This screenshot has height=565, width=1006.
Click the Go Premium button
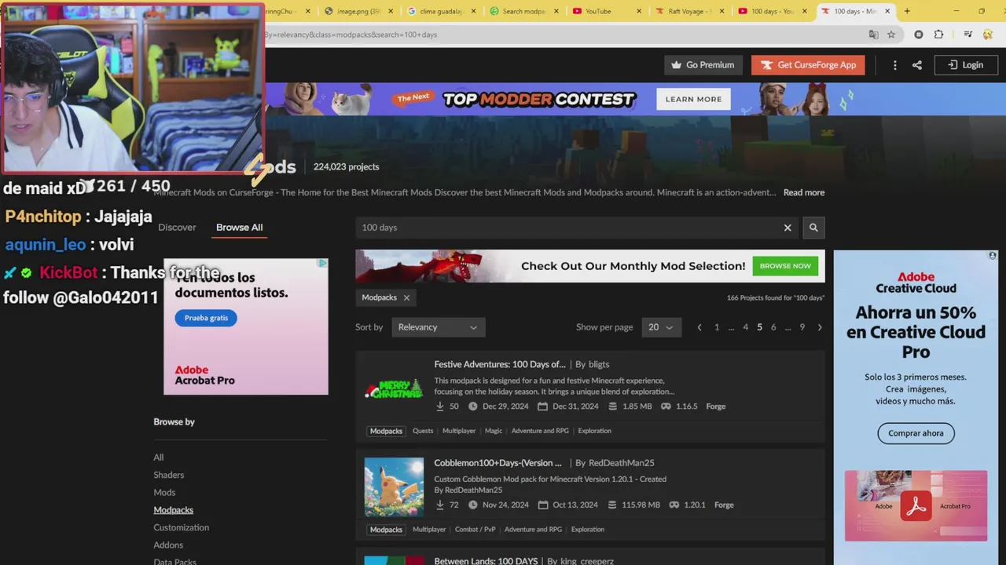click(x=704, y=65)
